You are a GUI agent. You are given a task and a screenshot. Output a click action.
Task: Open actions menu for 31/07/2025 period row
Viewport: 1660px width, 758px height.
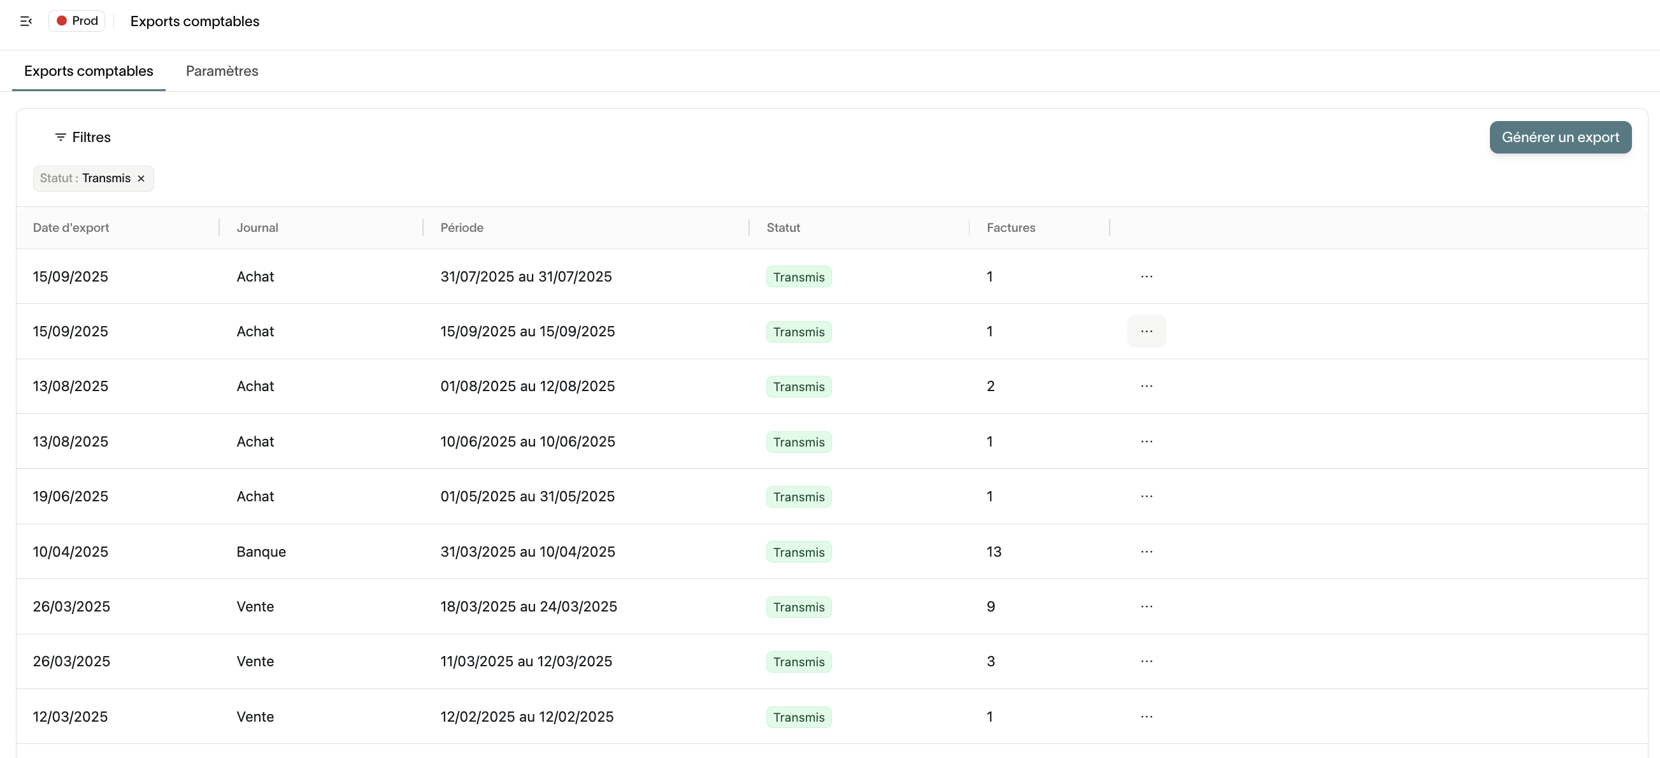click(x=1146, y=276)
